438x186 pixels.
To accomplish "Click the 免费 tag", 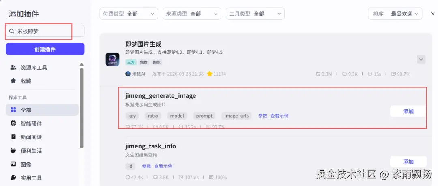I will pyautogui.click(x=144, y=62).
